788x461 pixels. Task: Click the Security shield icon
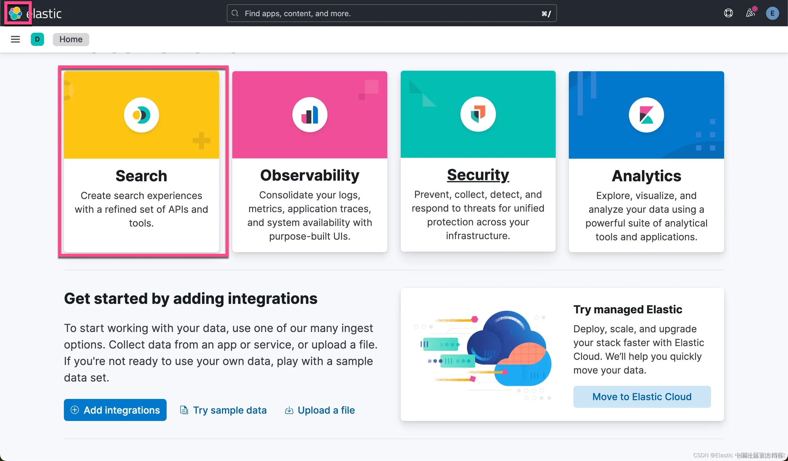[x=478, y=114]
